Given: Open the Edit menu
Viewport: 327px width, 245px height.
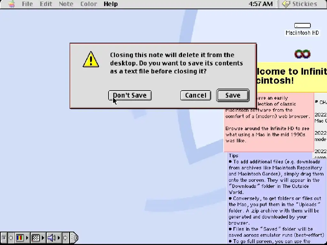Looking at the screenshot, I should coord(46,4).
